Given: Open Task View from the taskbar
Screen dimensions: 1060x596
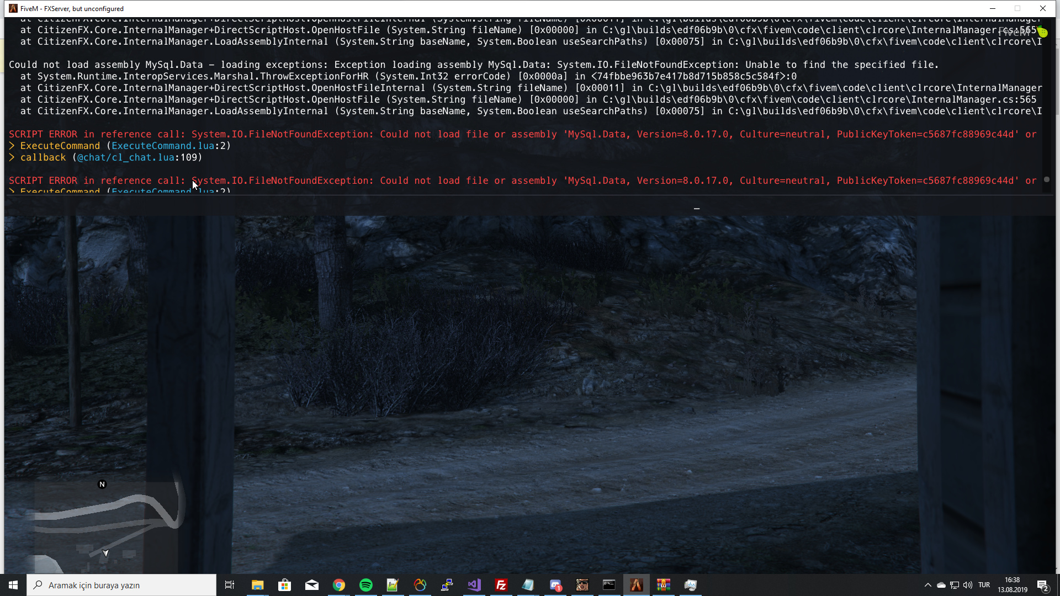Looking at the screenshot, I should click(230, 585).
